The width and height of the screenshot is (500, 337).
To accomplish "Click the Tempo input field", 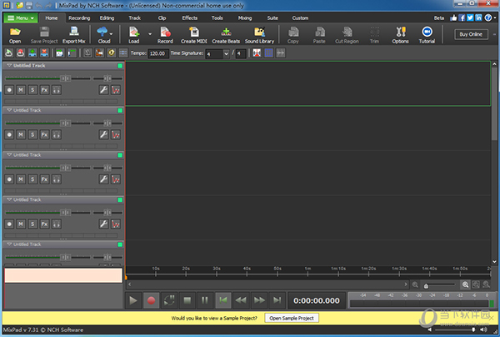I will (157, 53).
